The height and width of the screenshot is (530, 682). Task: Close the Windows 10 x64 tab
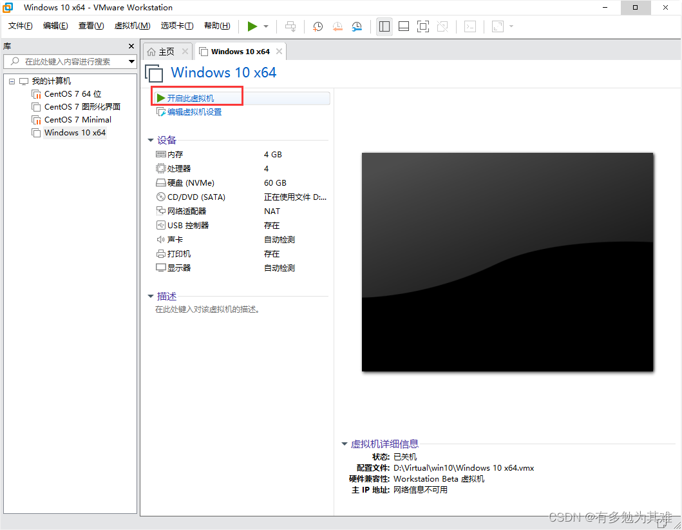point(279,52)
